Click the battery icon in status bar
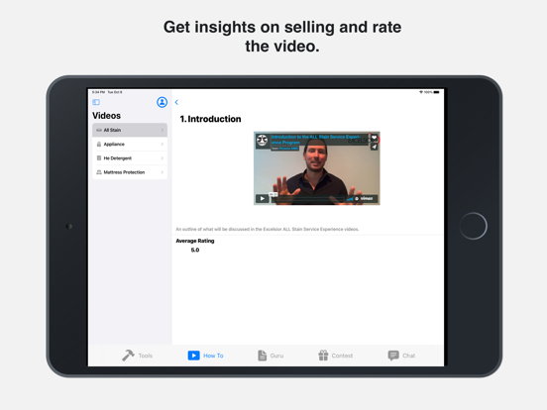The height and width of the screenshot is (410, 547). click(x=436, y=92)
